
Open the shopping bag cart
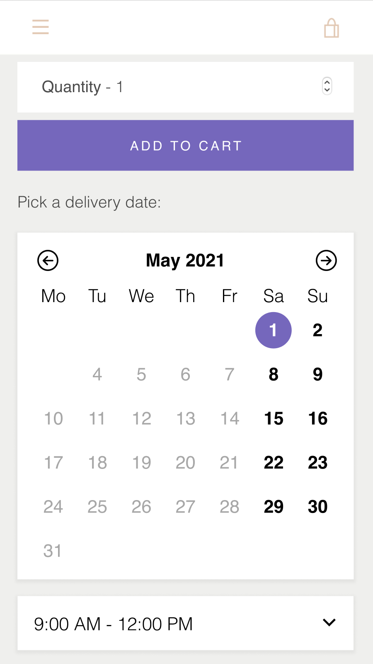point(331,28)
